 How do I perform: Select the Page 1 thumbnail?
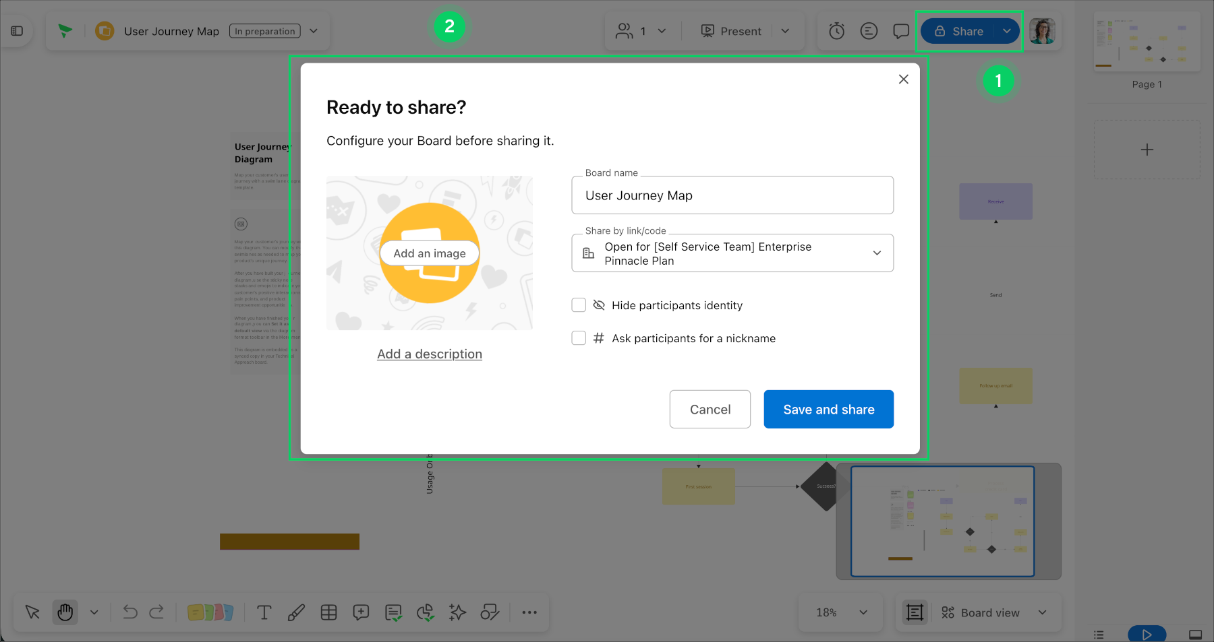point(1147,42)
